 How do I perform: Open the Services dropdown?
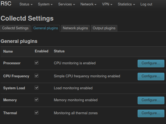(67, 4)
